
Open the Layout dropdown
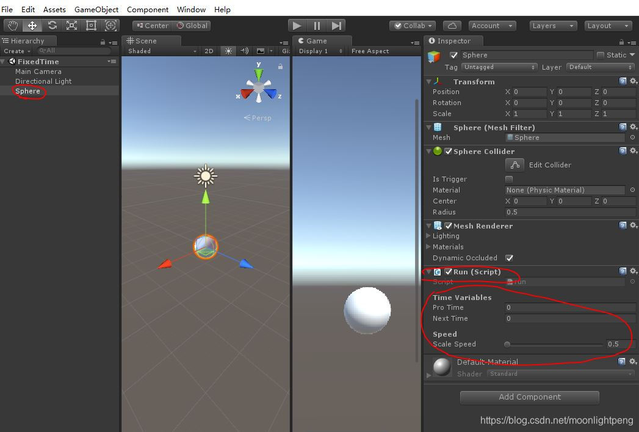608,26
